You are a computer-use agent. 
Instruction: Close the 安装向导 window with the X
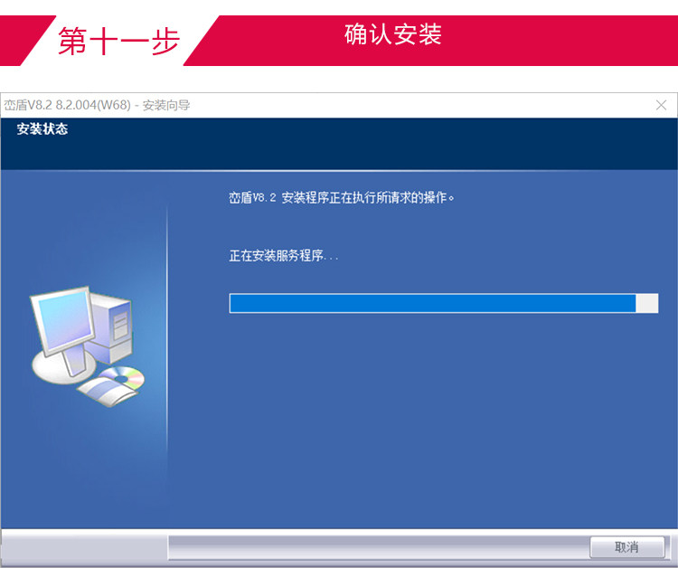point(661,105)
